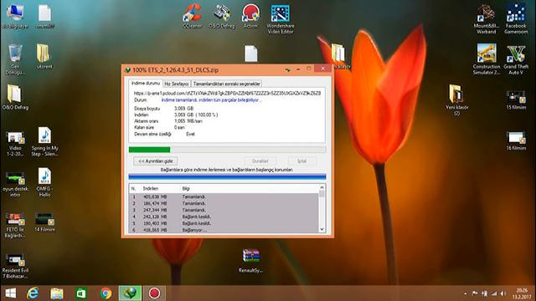This screenshot has width=536, height=301.
Task: Select Spring In My Step MP3 file
Action: [x=44, y=141]
